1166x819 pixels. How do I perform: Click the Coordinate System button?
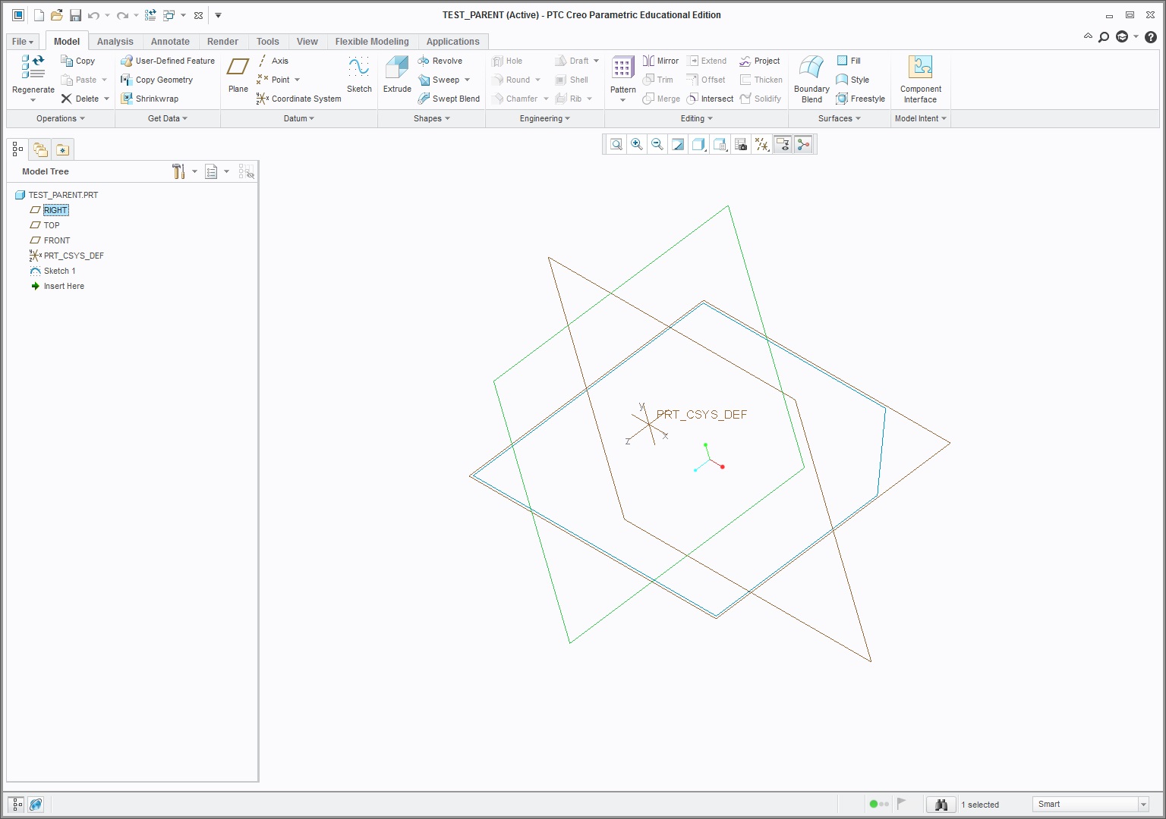tap(299, 99)
